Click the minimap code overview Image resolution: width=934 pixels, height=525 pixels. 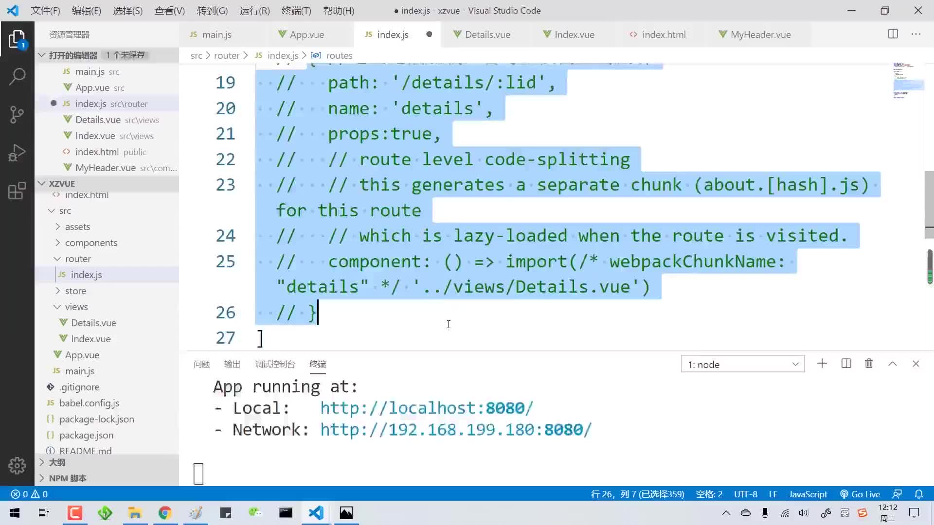(x=908, y=81)
